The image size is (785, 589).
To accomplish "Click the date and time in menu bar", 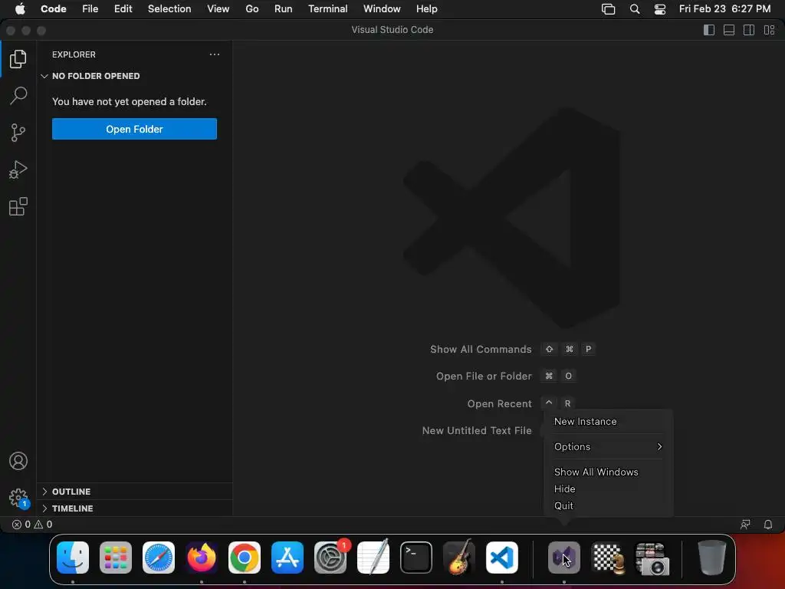I will (x=724, y=9).
